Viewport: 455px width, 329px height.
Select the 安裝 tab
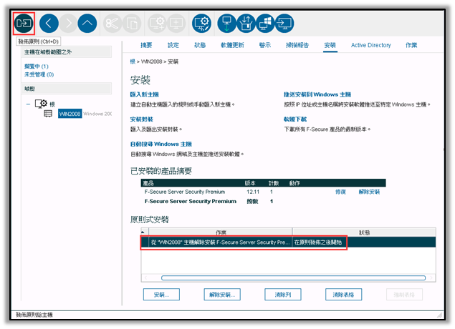330,45
